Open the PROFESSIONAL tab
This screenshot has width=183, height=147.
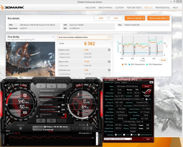point(162,8)
